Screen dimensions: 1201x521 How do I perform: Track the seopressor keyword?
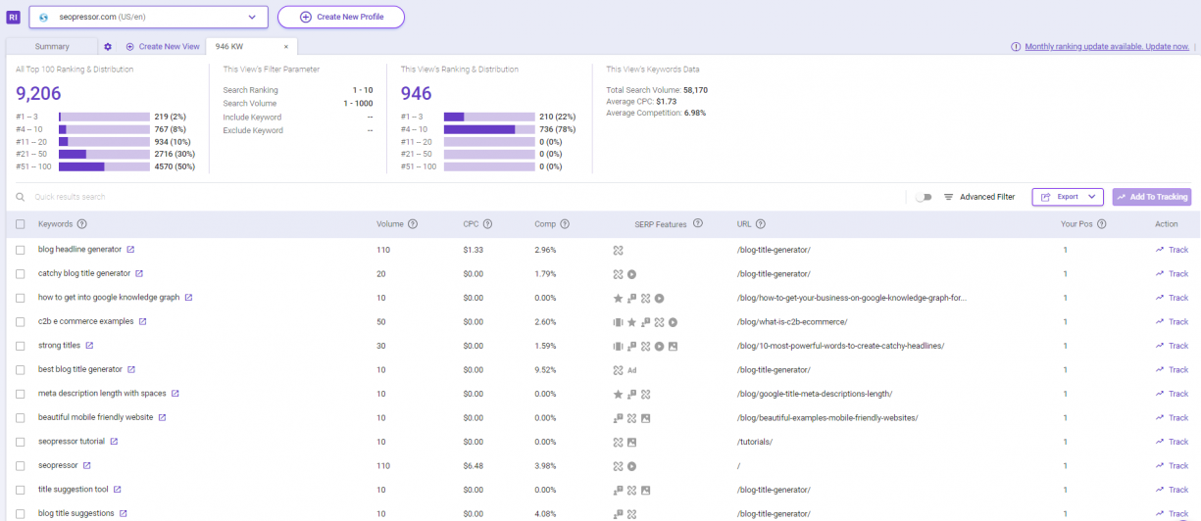point(1172,465)
